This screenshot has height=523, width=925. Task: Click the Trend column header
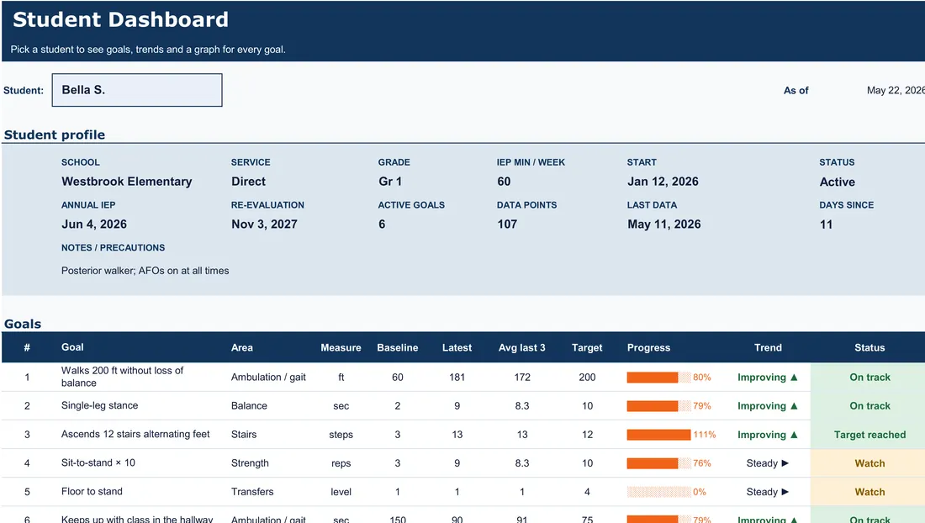pyautogui.click(x=768, y=348)
